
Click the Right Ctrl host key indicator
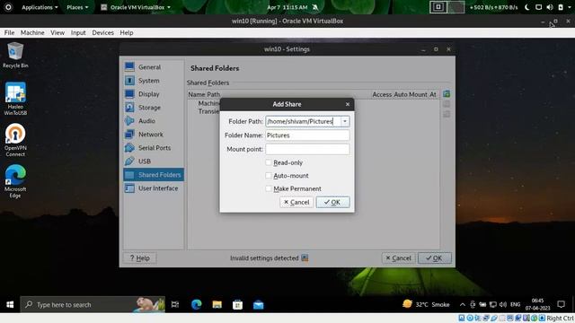pyautogui.click(x=561, y=319)
